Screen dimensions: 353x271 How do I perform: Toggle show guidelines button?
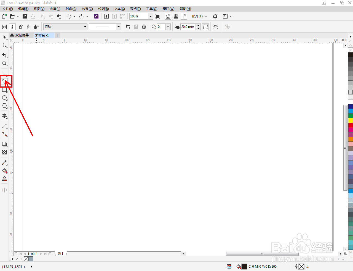(x=184, y=16)
